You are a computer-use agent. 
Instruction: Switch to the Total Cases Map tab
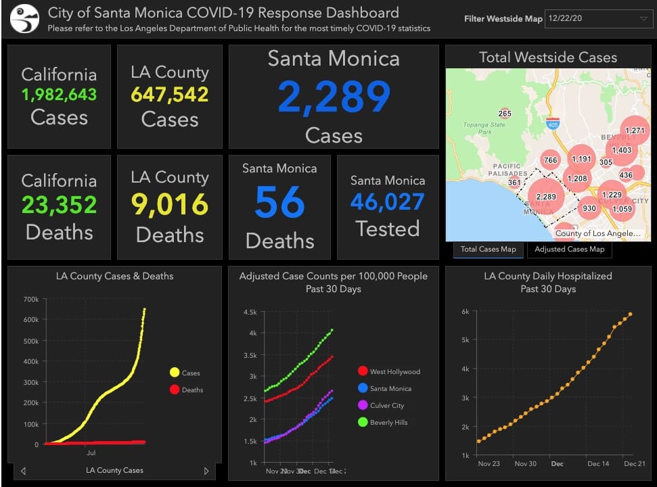click(488, 250)
